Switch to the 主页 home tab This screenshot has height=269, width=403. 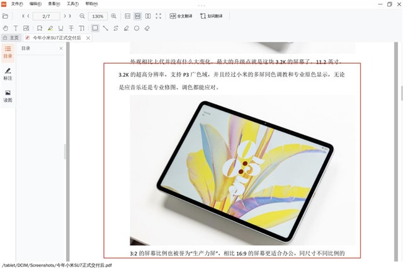click(11, 38)
